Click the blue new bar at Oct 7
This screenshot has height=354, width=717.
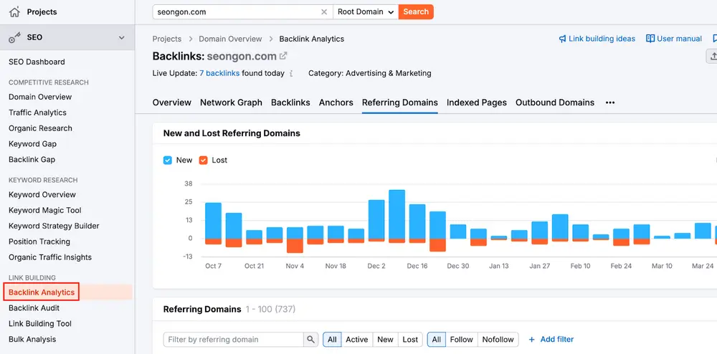pos(213,221)
